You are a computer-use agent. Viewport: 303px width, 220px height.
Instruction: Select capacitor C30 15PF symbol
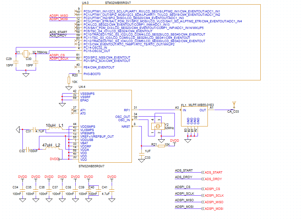36,62
